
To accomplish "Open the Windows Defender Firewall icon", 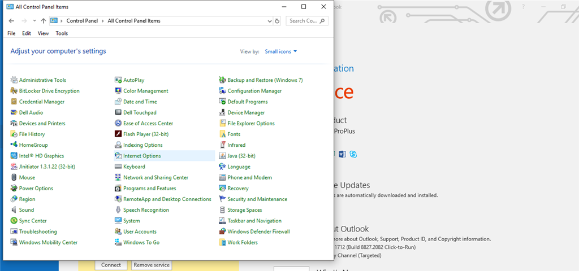I will point(222,231).
